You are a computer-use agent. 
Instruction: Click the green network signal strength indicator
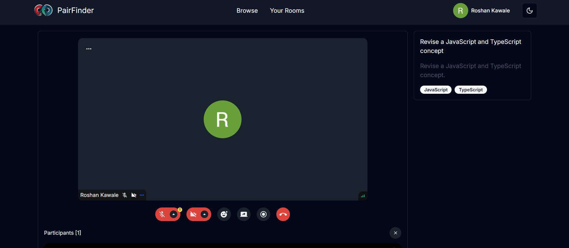click(363, 196)
